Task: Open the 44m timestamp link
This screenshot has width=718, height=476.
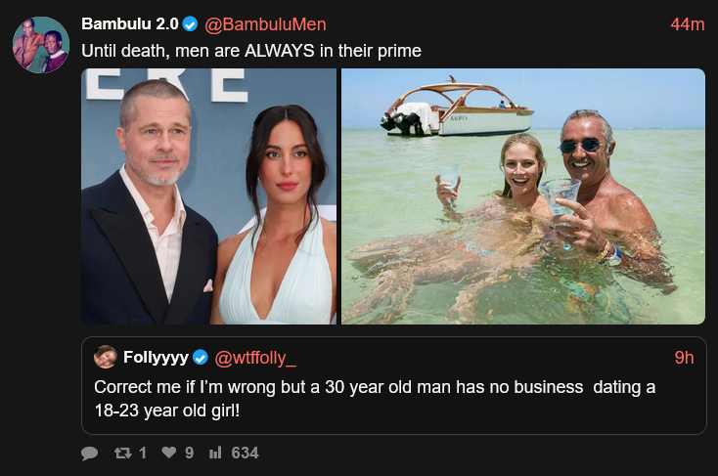Action: coord(688,24)
